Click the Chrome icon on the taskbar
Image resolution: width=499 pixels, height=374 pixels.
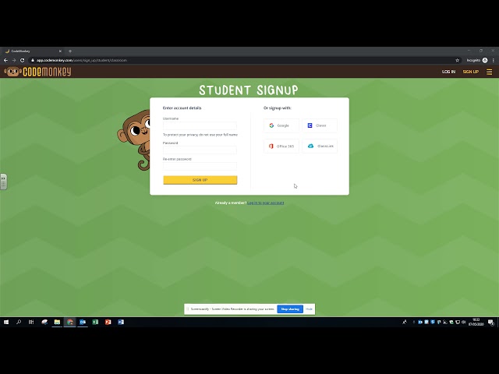pos(69,322)
